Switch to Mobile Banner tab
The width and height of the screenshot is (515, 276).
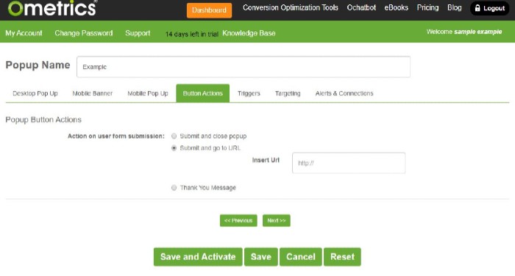[x=92, y=93]
